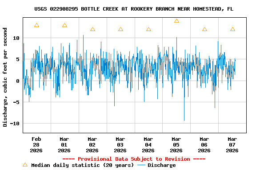256x170 pixels.
Task: Click the Mar 02 2026 date label
Action: [x=92, y=145]
